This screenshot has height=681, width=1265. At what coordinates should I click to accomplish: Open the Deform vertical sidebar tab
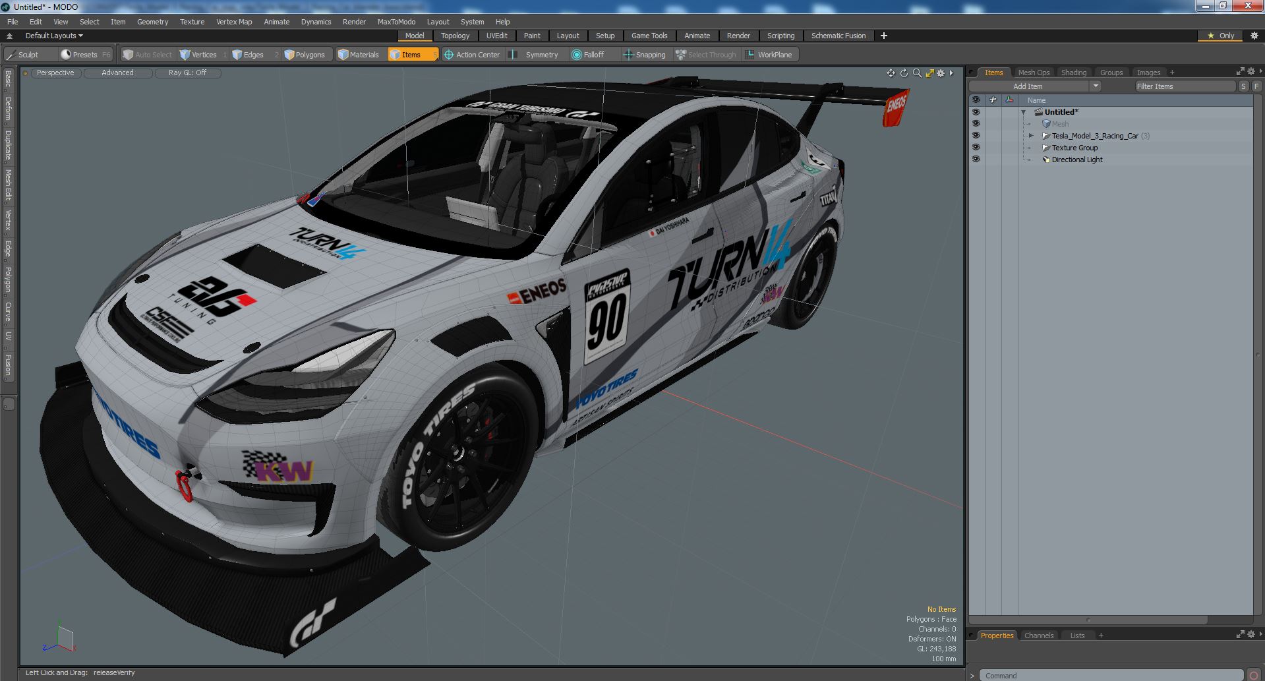[x=9, y=109]
